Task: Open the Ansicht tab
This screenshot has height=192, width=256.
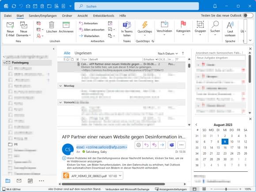Action: click(83, 16)
